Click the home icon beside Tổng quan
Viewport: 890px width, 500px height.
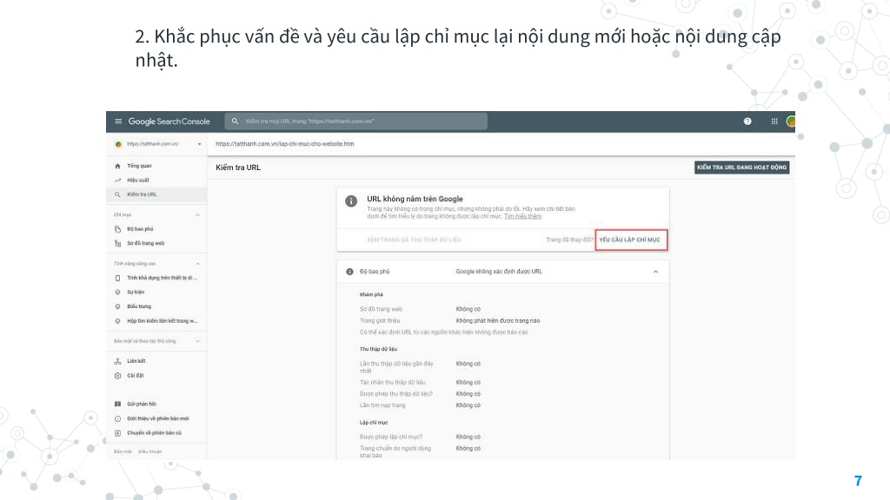(117, 166)
